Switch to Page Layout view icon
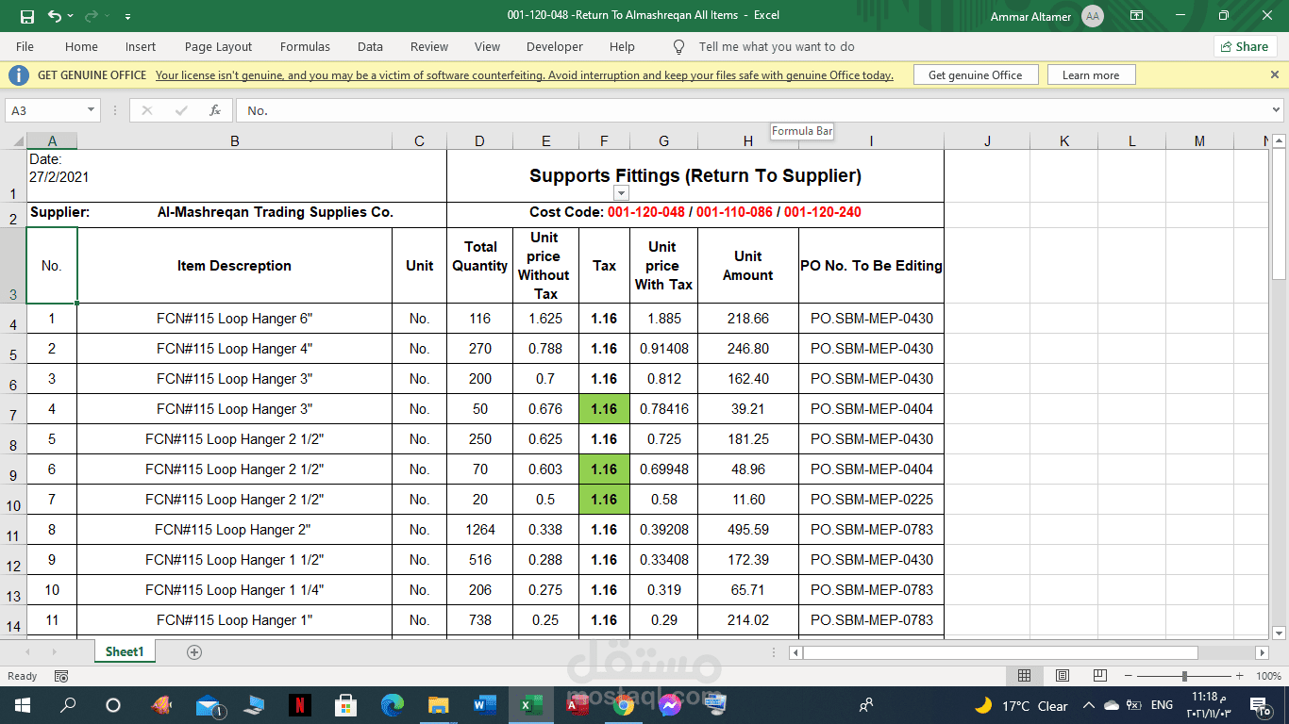The height and width of the screenshot is (724, 1289). 1063,676
